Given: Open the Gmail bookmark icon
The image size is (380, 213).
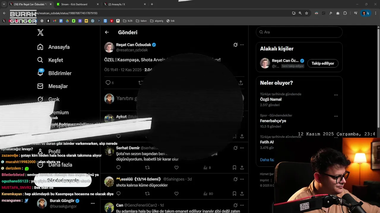Looking at the screenshot, I should pos(54,21).
